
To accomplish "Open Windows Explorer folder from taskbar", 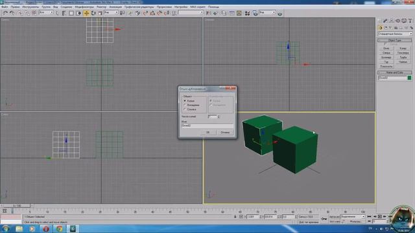I will click(x=19, y=228).
